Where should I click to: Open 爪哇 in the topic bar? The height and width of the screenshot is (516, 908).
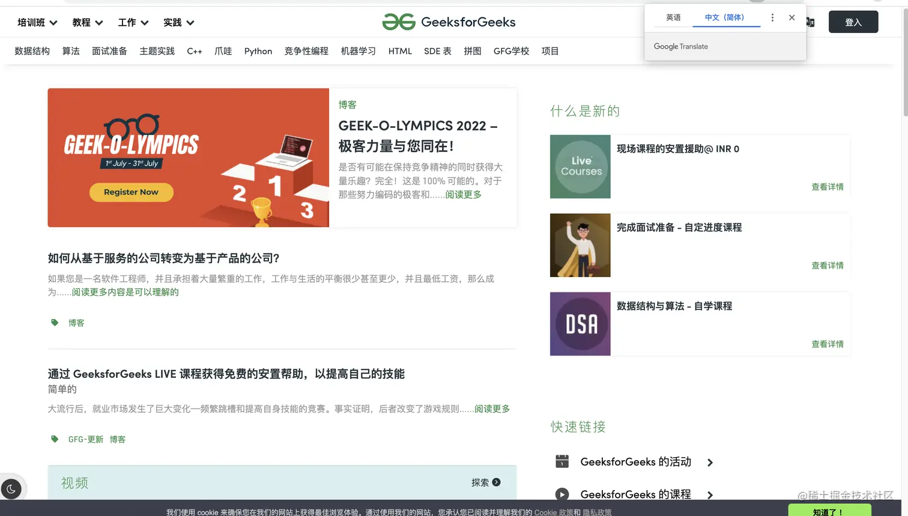(x=223, y=51)
